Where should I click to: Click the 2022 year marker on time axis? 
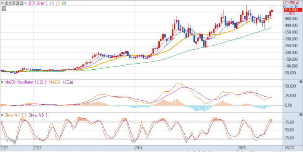tap(4, 148)
